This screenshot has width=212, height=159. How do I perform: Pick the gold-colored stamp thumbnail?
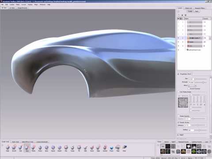(183, 151)
